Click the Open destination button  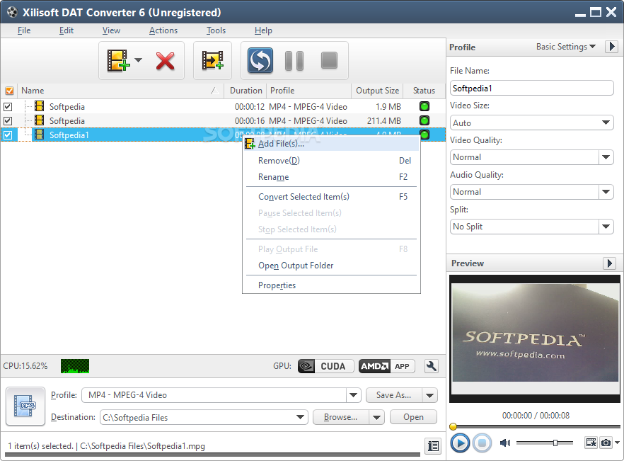point(413,417)
